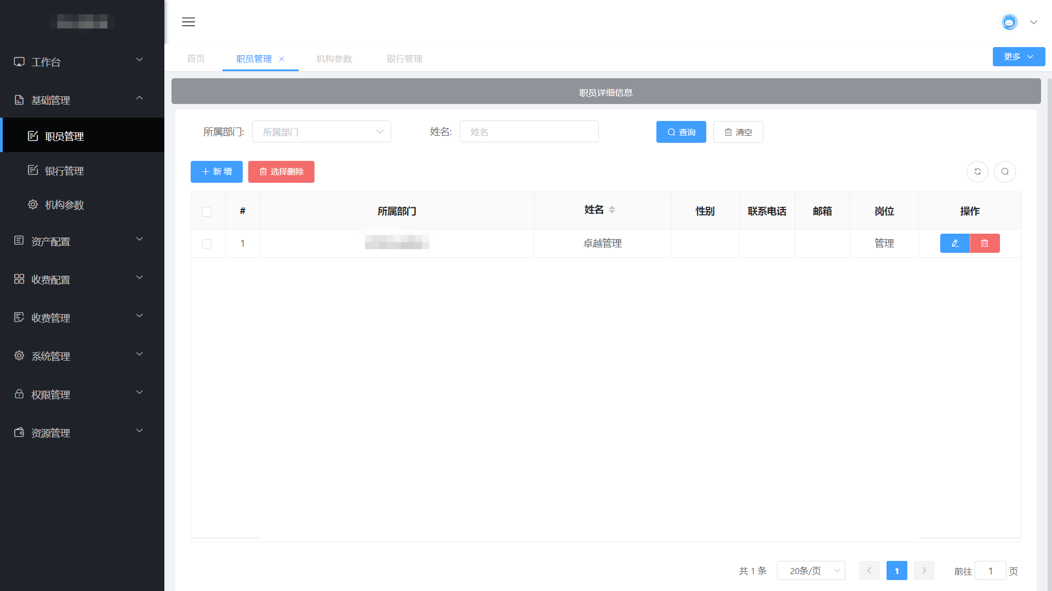Click the 资产配置 list icon
This screenshot has width=1052, height=591.
[x=19, y=241]
